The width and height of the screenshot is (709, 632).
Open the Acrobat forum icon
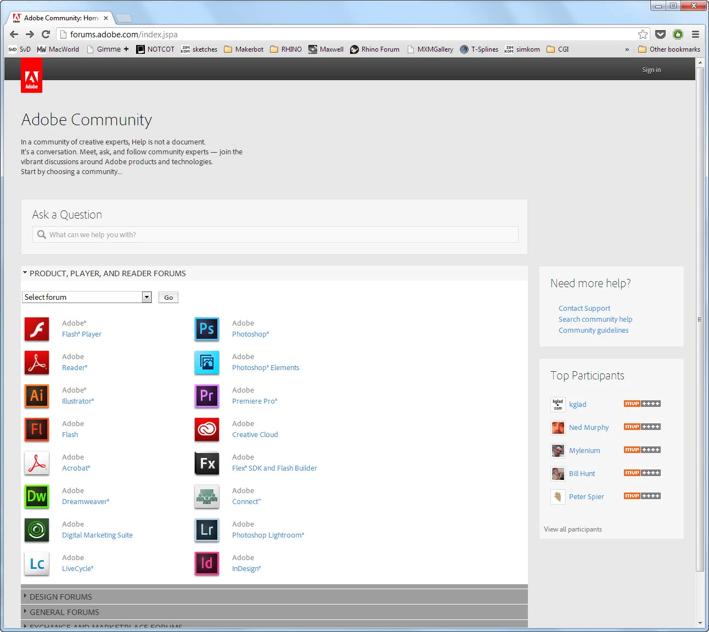pyautogui.click(x=37, y=463)
